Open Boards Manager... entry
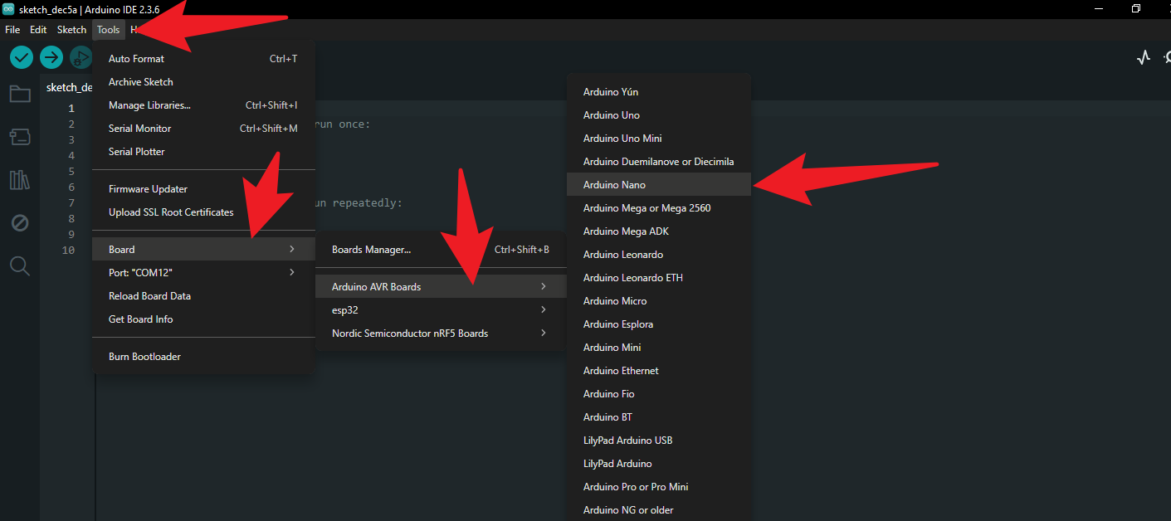1171x521 pixels. 441,250
